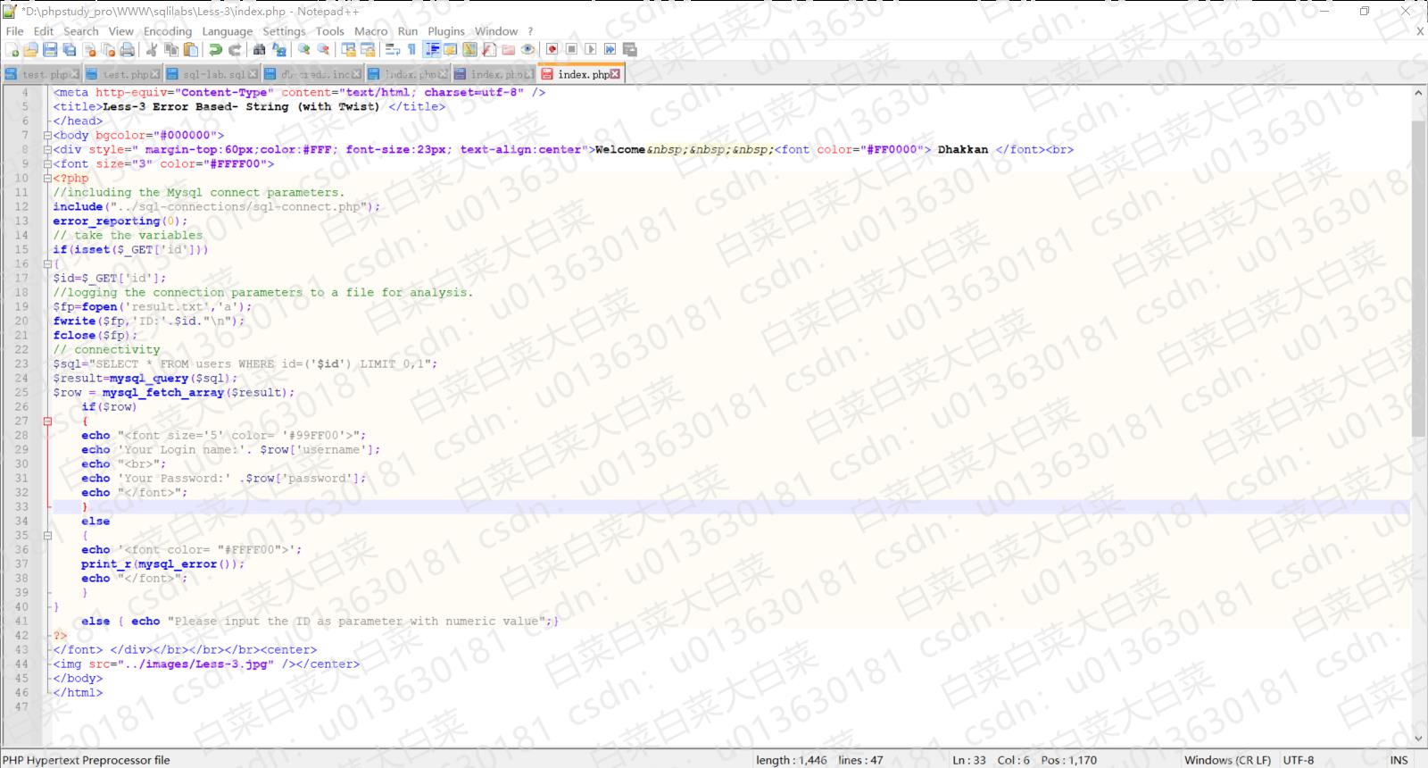
Task: Close the active index.php tab
Action: click(615, 74)
